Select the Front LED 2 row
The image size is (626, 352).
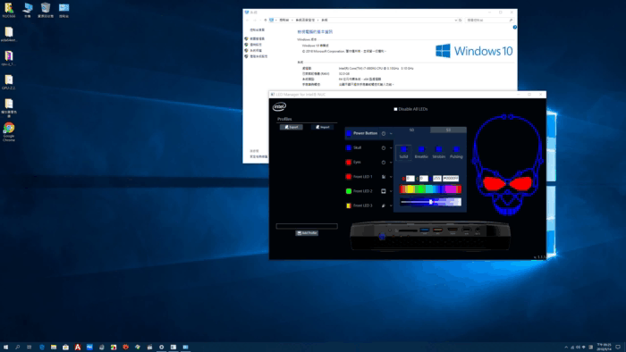[x=368, y=191]
